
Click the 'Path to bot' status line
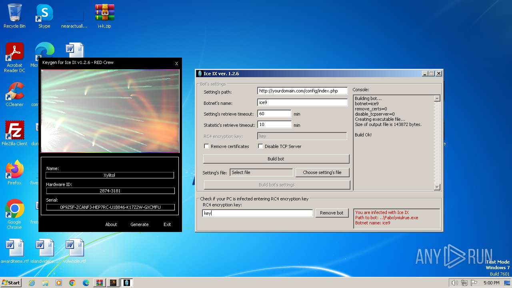point(387,218)
